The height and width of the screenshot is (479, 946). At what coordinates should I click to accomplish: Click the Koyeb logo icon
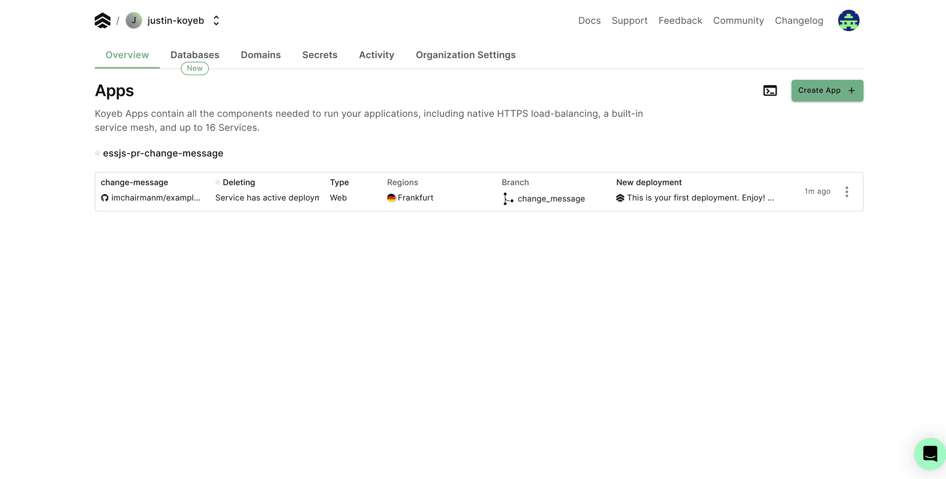(102, 21)
